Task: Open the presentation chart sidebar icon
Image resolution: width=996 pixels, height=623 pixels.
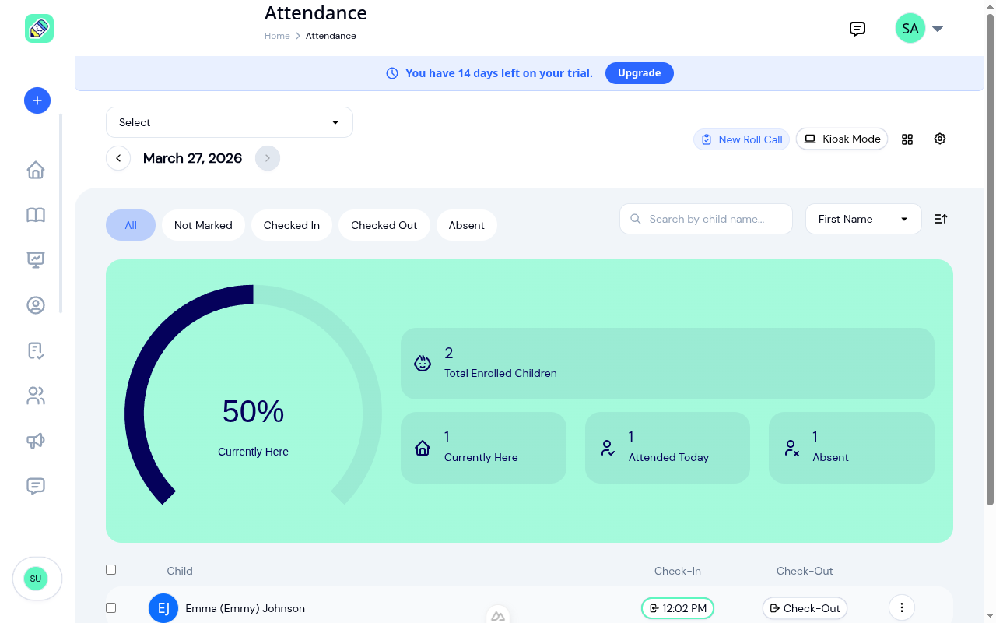Action: tap(36, 260)
